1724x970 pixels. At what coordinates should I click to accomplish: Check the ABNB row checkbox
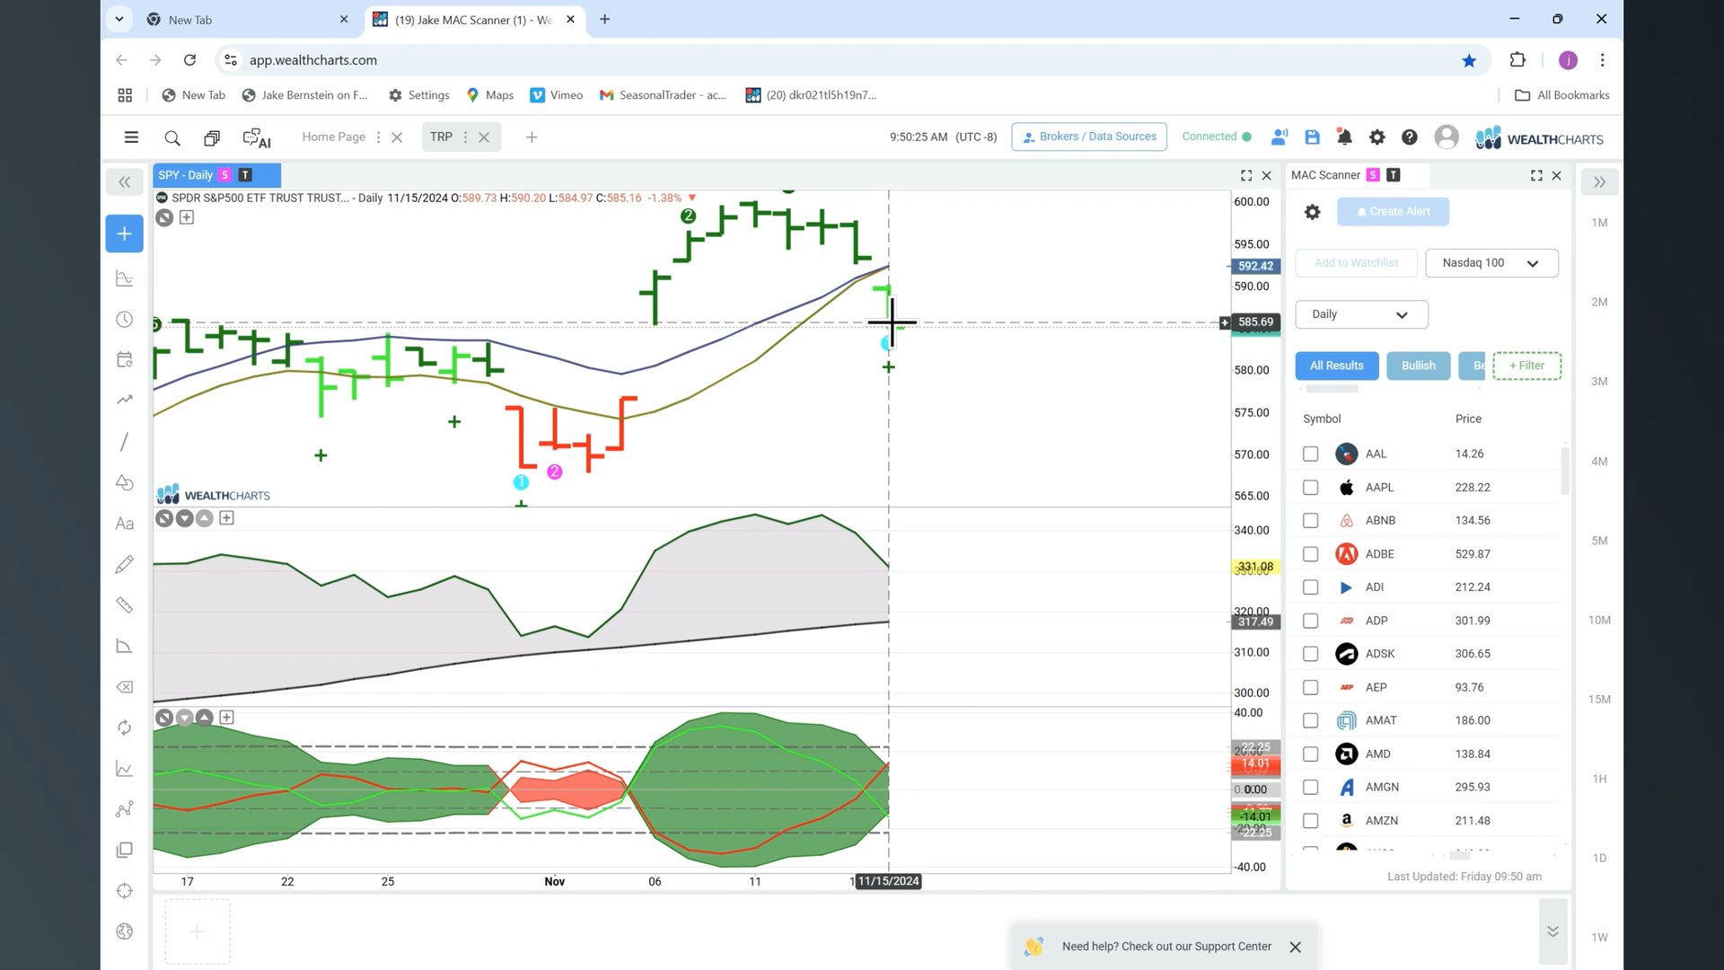point(1311,521)
